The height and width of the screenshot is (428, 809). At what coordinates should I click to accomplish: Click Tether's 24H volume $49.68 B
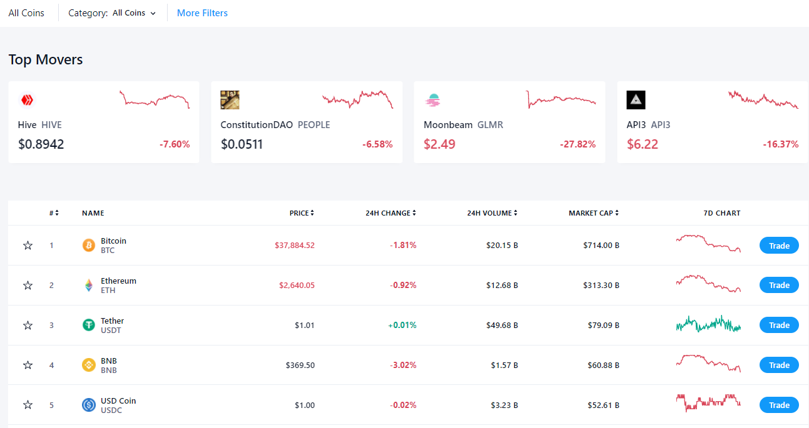[x=502, y=325]
